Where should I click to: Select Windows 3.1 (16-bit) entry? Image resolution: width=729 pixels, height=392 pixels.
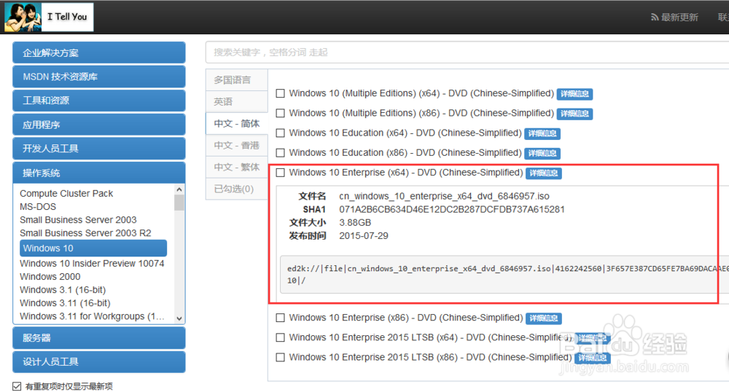click(x=63, y=290)
